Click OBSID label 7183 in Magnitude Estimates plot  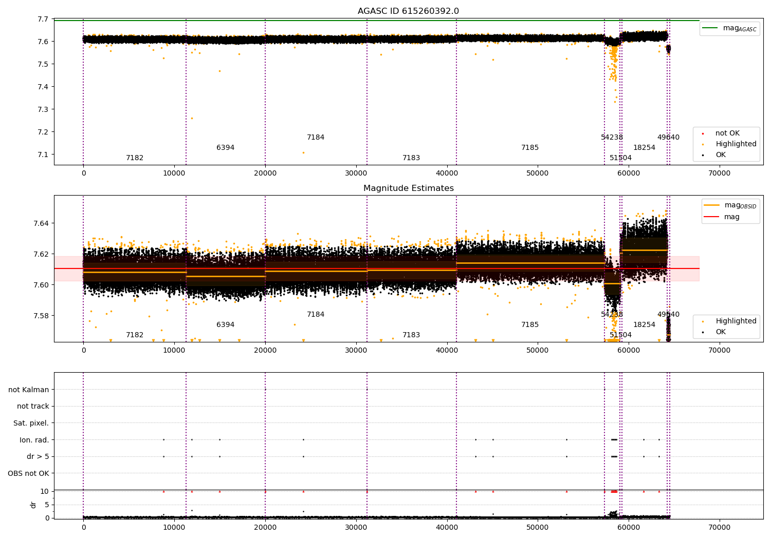(411, 335)
